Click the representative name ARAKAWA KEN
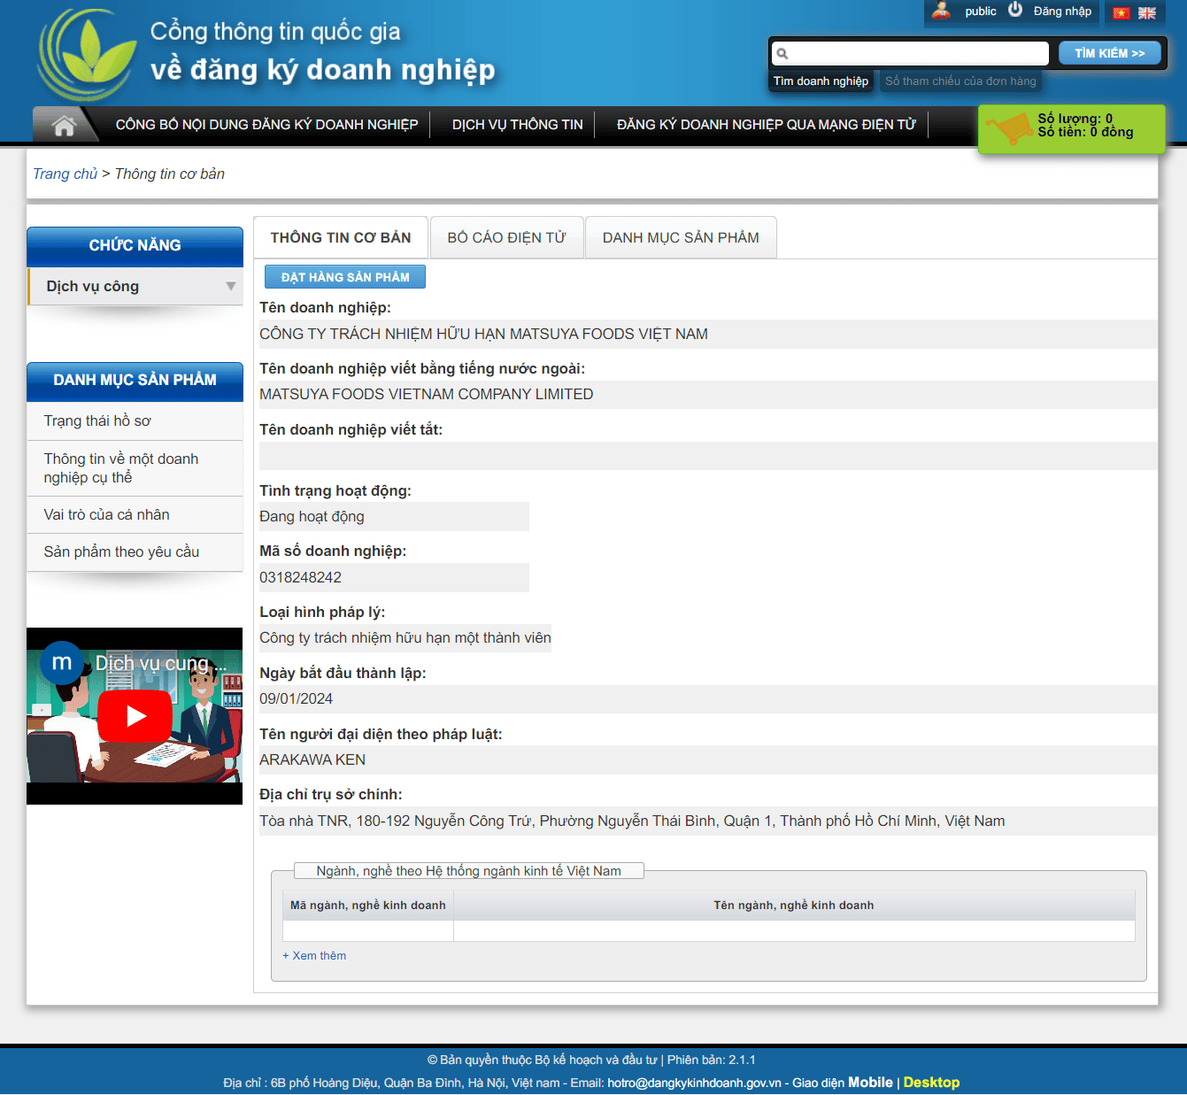Image resolution: width=1187 pixels, height=1095 pixels. coord(312,760)
